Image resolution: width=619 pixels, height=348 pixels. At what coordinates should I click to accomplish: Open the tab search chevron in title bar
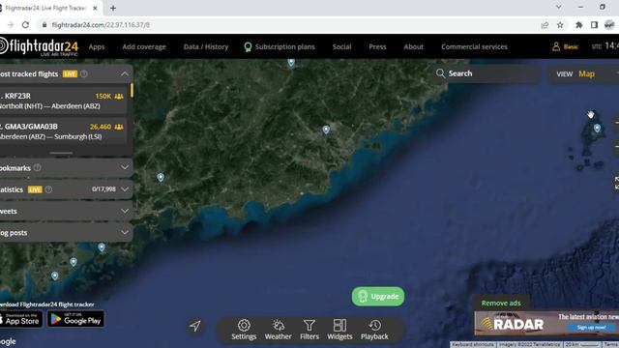[x=559, y=7]
